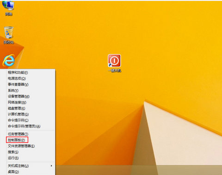Click the highlighted 控制面板(P) entry
222x175 pixels.
(17, 140)
